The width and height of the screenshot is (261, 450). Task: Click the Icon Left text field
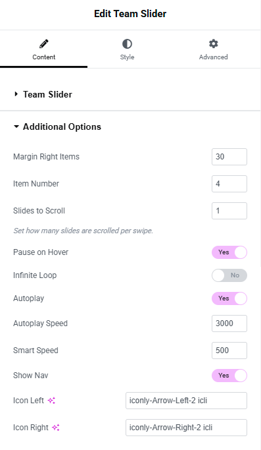click(x=186, y=401)
